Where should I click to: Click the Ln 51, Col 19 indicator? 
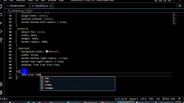[x=121, y=99]
